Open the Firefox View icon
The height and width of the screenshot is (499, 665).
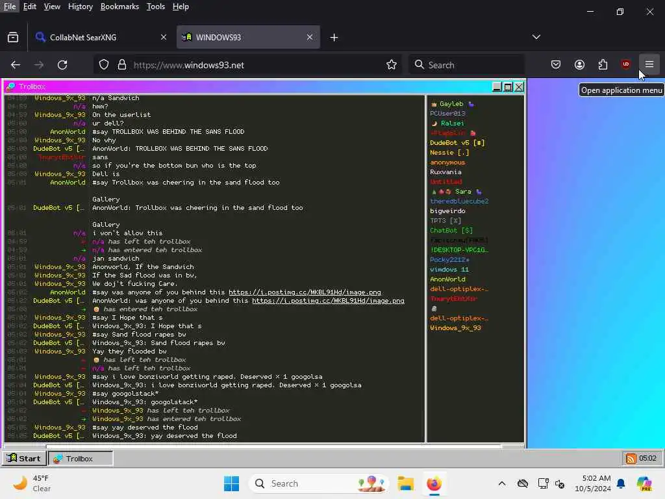tap(13, 37)
